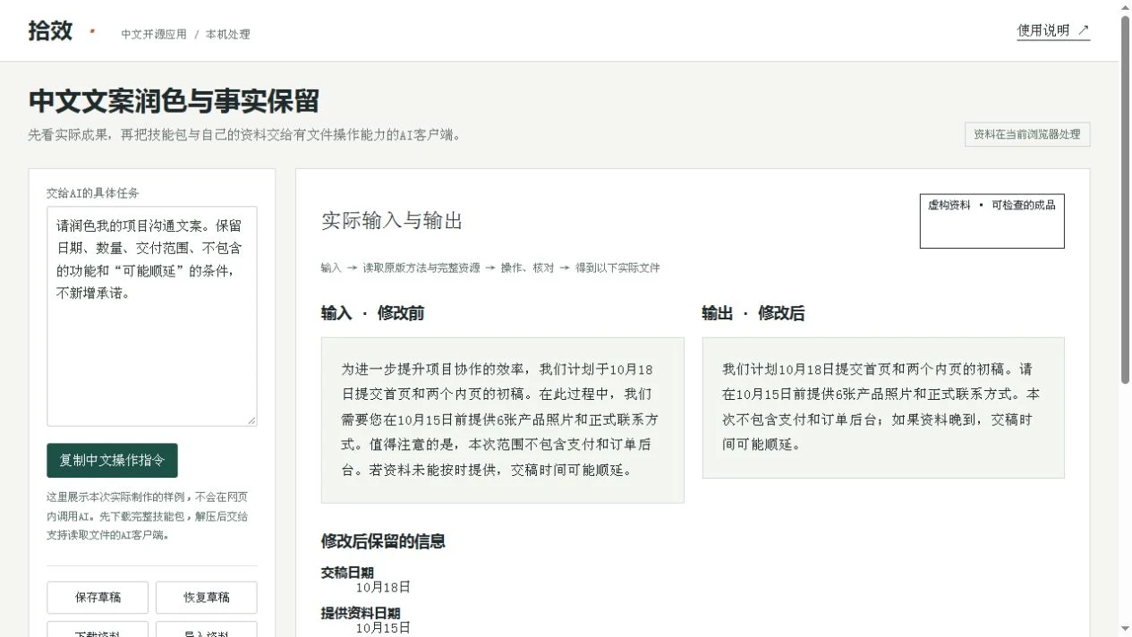
Task: Click the 10月18日 value
Action: [383, 588]
